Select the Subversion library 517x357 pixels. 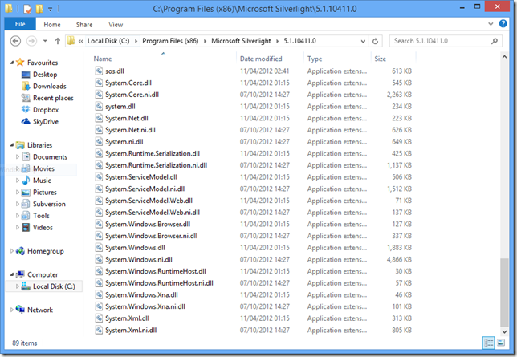click(49, 204)
